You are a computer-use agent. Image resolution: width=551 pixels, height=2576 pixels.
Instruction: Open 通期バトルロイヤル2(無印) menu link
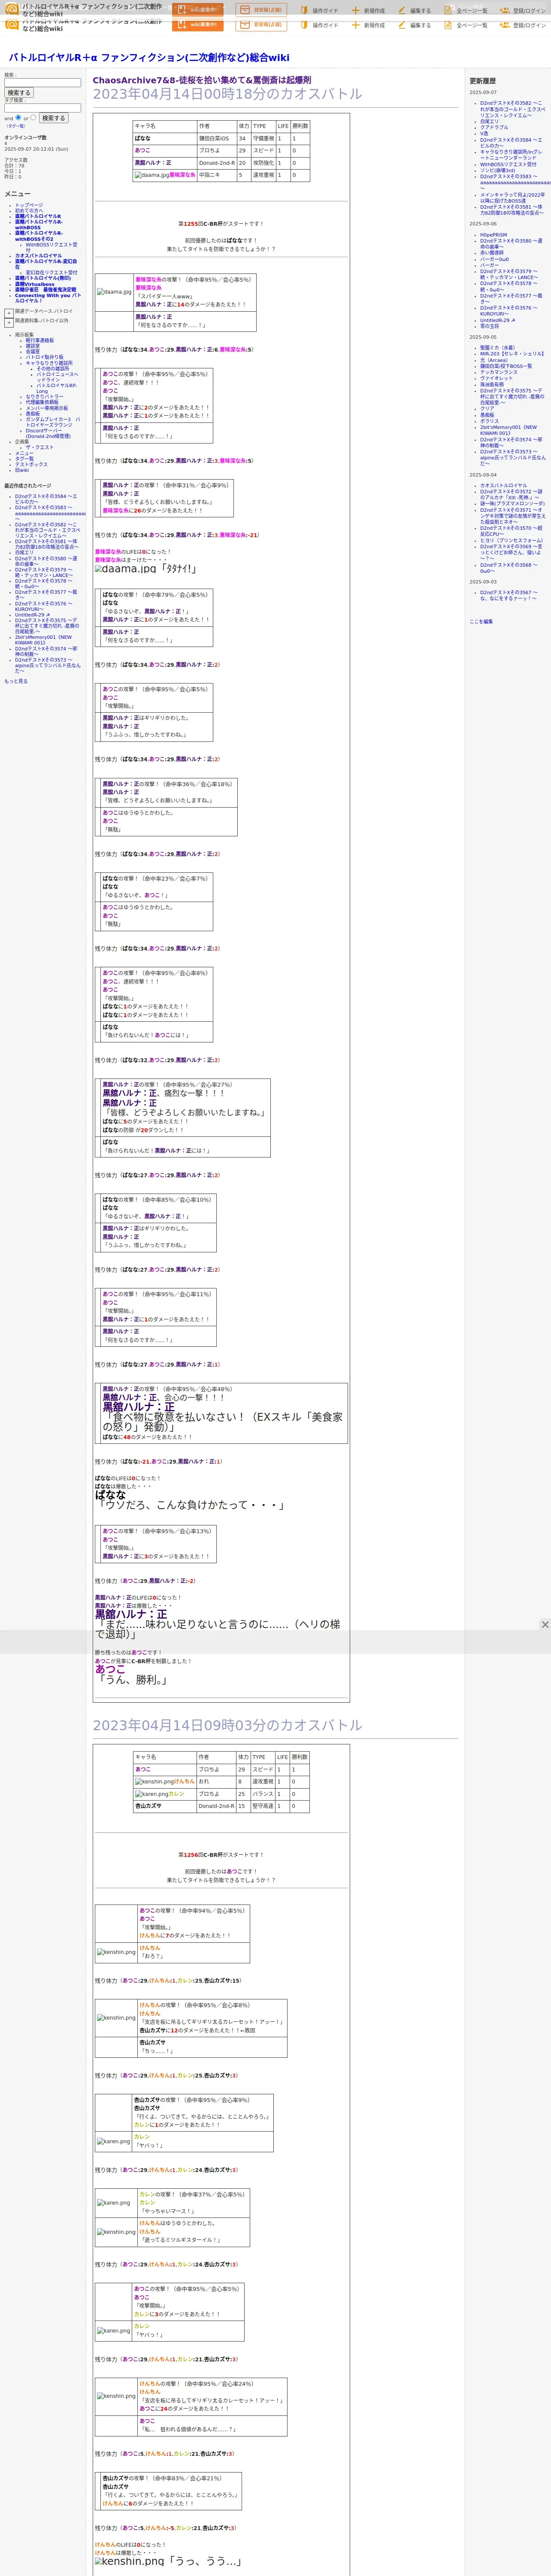[43, 278]
